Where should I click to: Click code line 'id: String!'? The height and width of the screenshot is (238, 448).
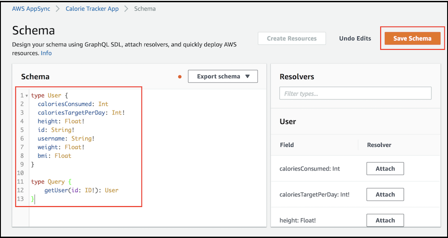point(56,130)
